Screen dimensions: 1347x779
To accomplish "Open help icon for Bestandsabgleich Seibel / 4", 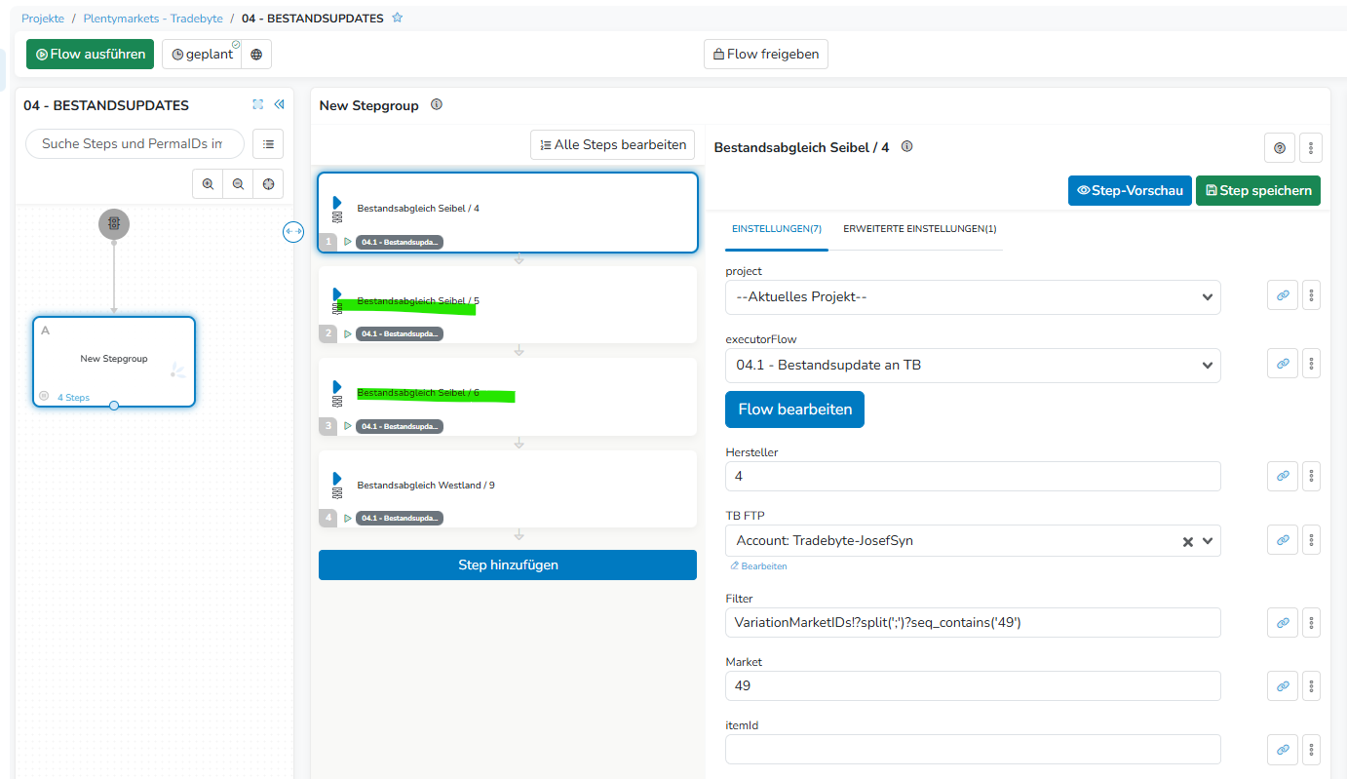I will 1279,148.
